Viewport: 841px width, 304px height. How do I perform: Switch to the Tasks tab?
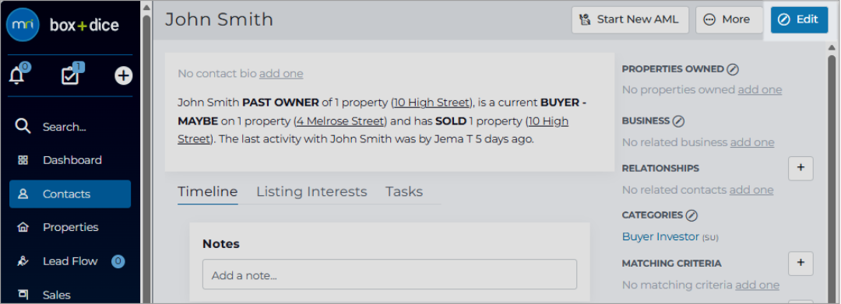click(x=404, y=191)
